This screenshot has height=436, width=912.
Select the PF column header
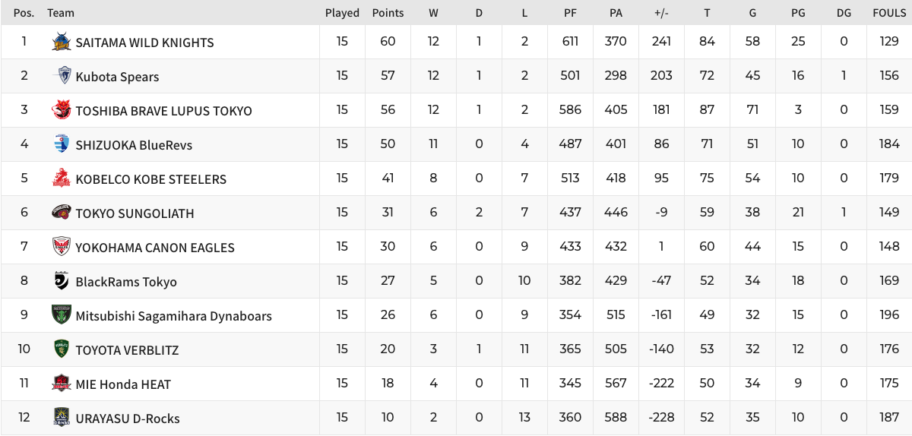click(x=570, y=13)
